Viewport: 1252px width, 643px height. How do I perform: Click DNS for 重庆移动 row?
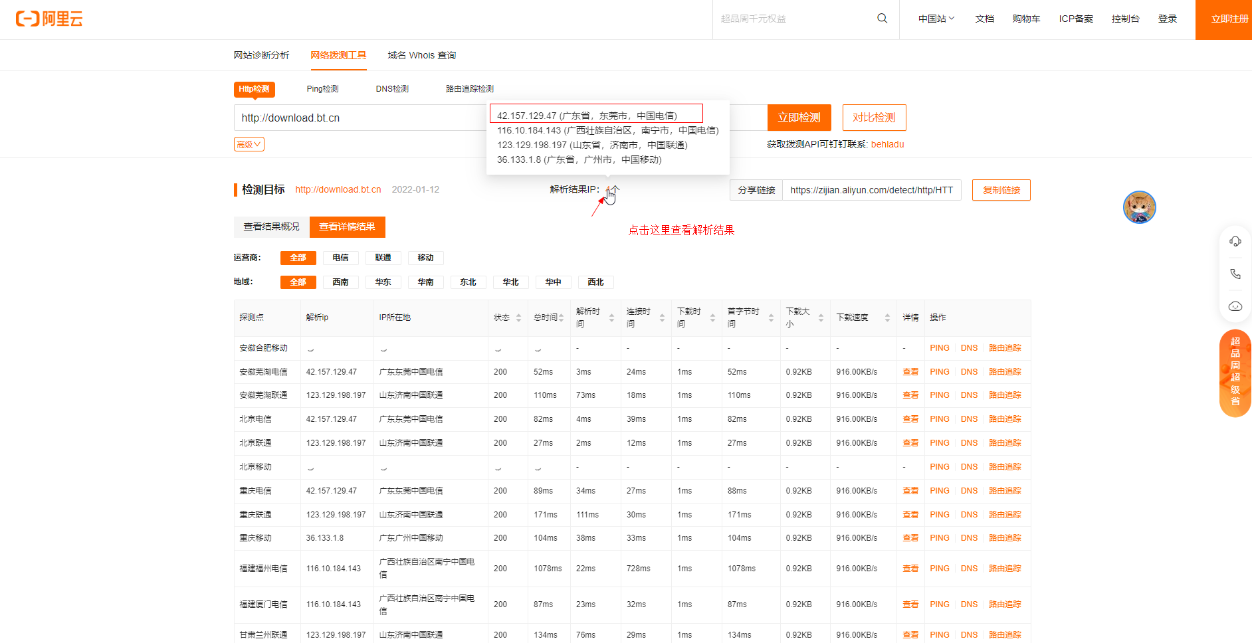[969, 538]
